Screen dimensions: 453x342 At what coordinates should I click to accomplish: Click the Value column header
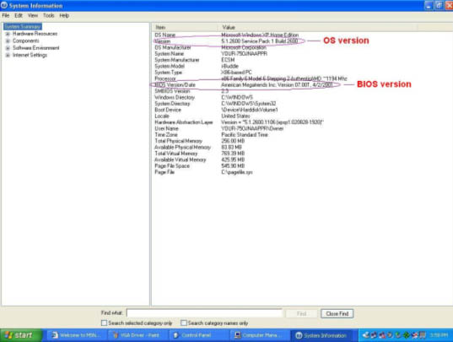click(x=318, y=28)
